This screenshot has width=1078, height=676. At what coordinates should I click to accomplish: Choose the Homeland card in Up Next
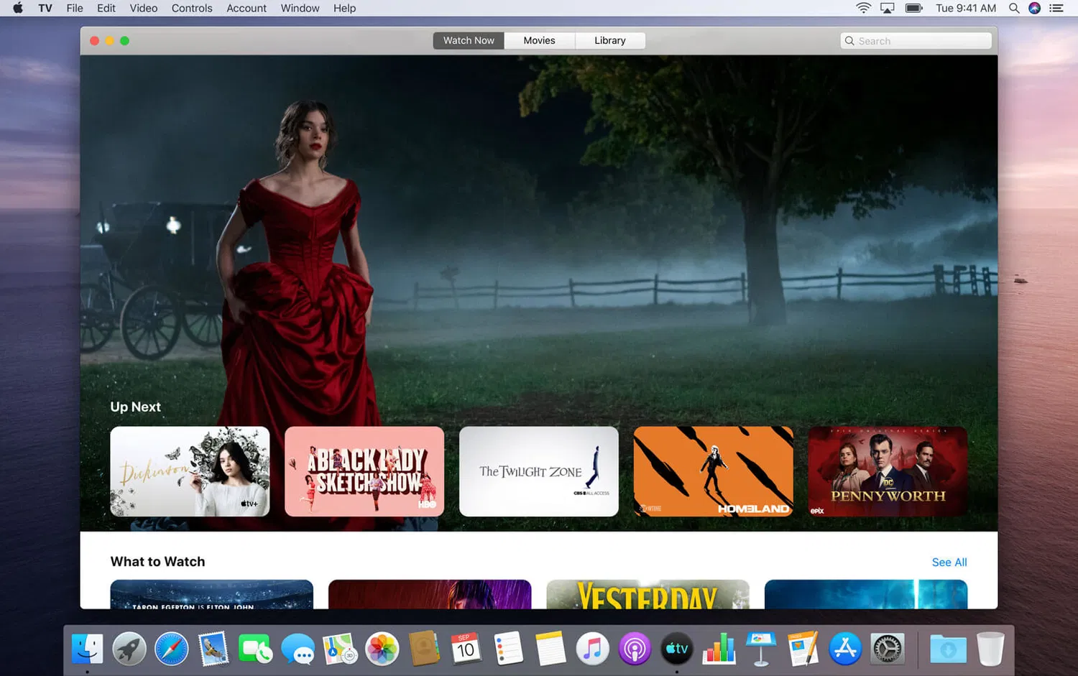pyautogui.click(x=714, y=471)
